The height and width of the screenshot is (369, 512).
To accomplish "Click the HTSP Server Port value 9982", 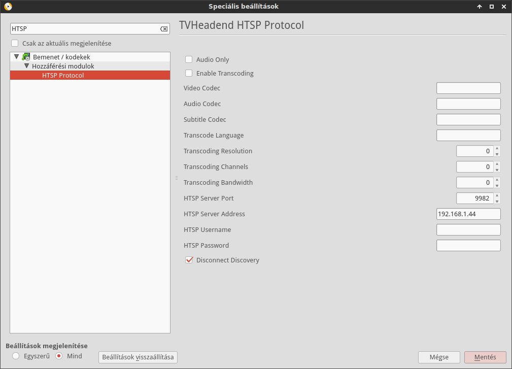I will pos(475,198).
